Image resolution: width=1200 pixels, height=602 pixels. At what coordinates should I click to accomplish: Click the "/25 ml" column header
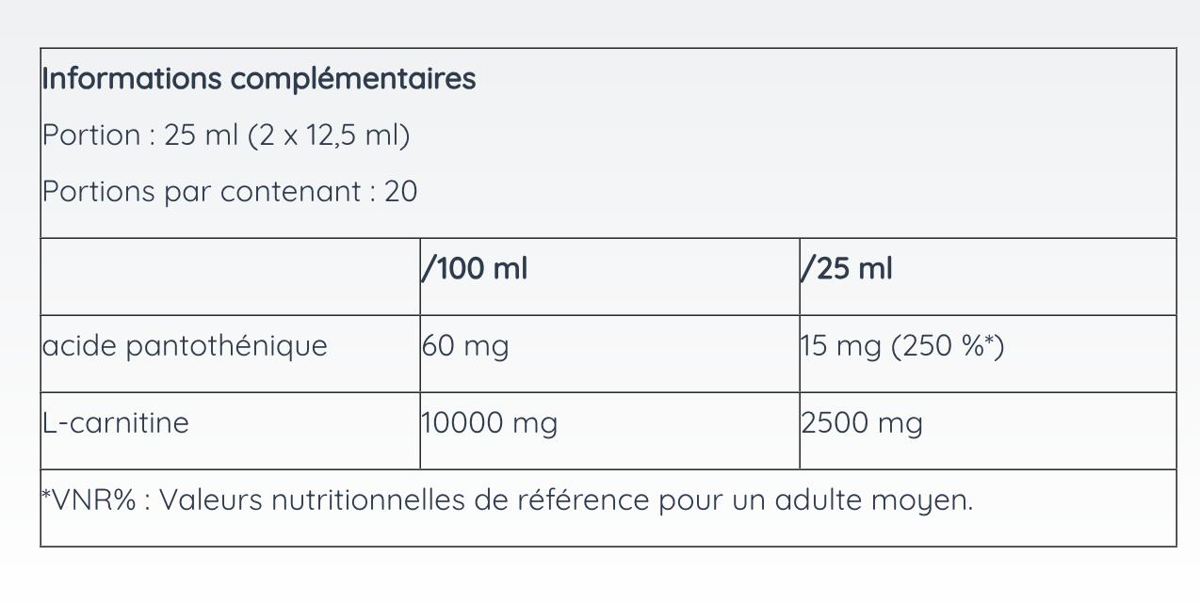point(846,269)
